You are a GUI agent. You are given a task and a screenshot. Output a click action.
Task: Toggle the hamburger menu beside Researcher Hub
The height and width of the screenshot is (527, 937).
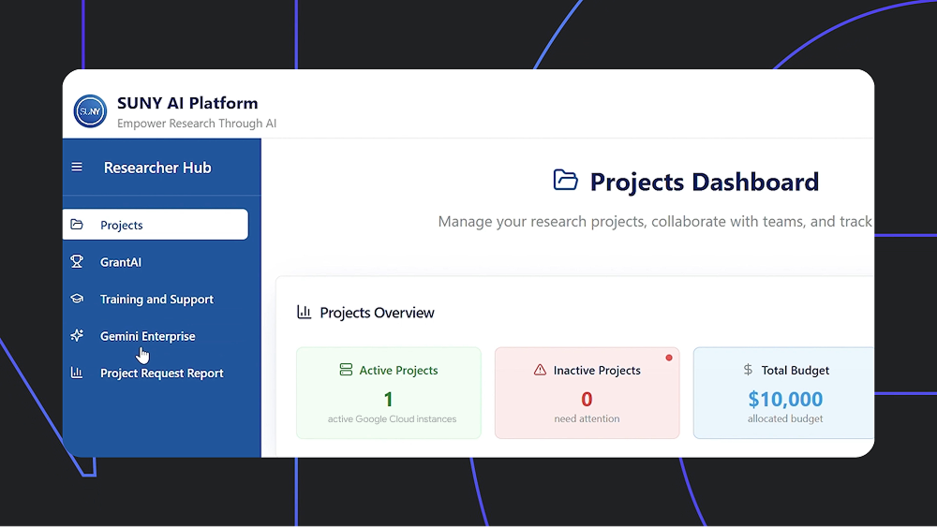tap(77, 168)
